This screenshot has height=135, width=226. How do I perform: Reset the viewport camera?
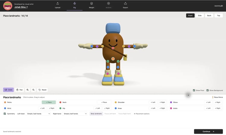coord(42,90)
